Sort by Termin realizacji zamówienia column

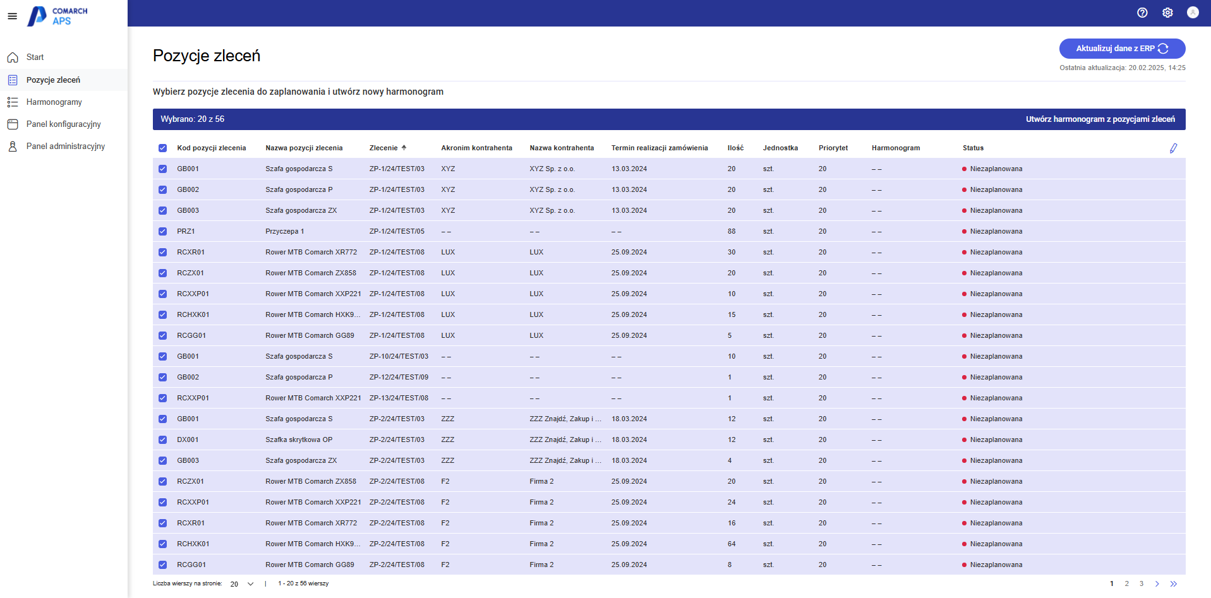coord(659,148)
